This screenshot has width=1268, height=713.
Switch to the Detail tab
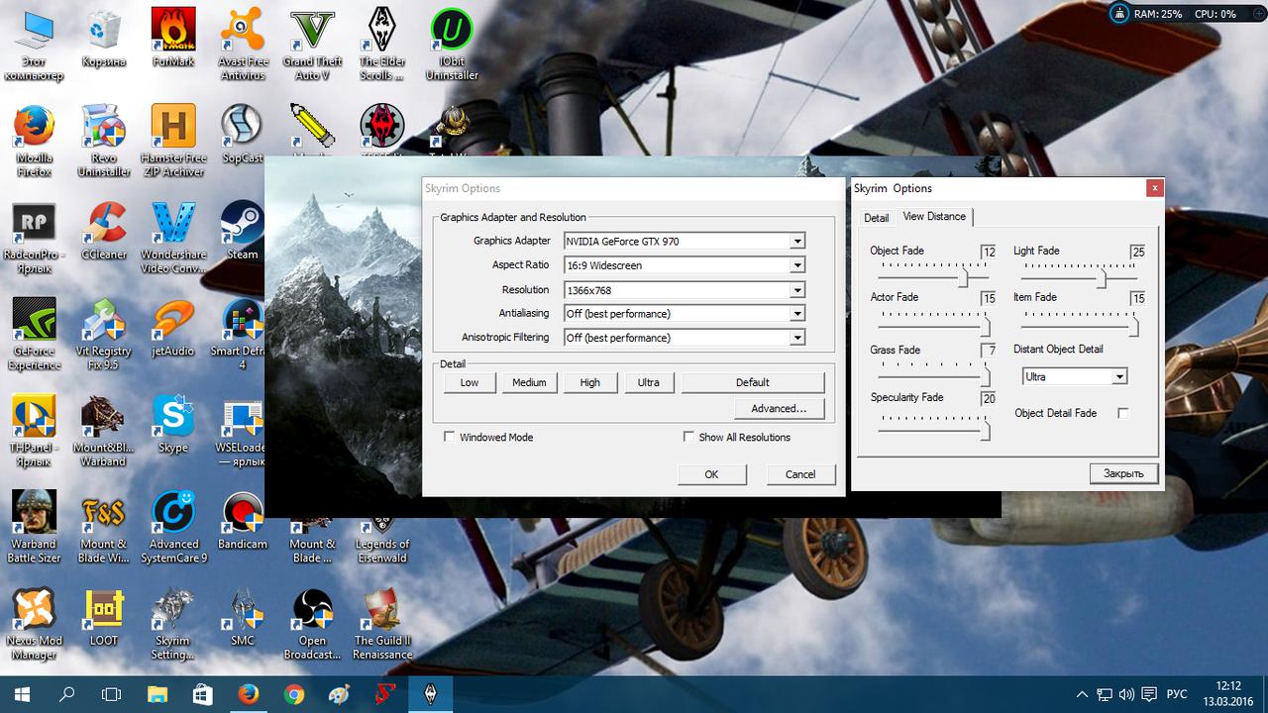coord(876,218)
